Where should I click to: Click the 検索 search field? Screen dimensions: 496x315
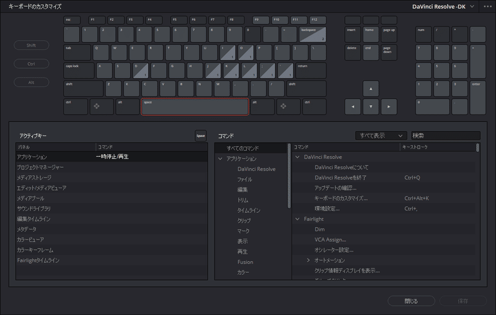pos(445,136)
